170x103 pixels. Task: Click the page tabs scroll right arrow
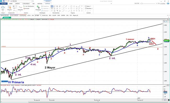tap(169, 15)
